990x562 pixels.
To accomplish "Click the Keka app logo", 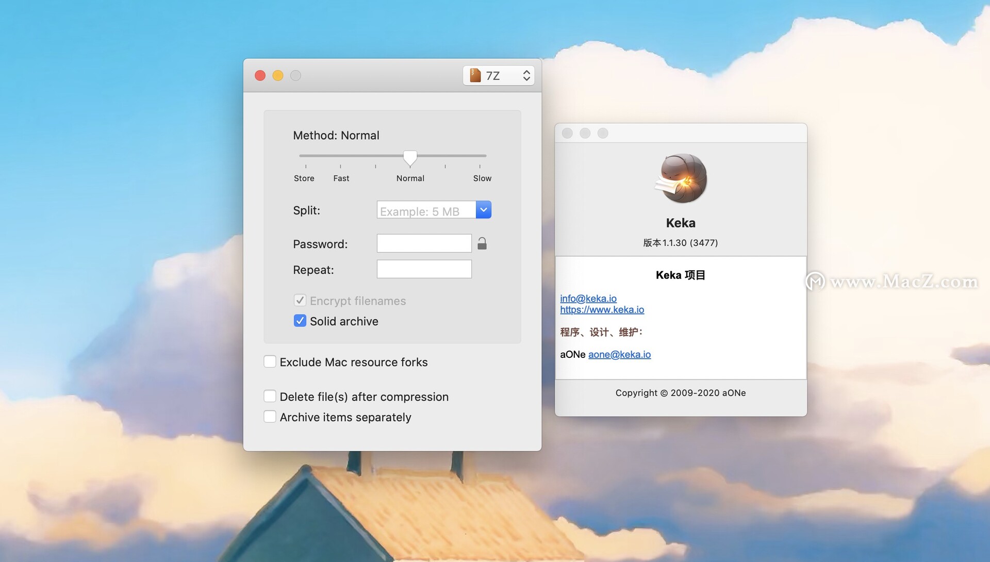I will coord(681,178).
